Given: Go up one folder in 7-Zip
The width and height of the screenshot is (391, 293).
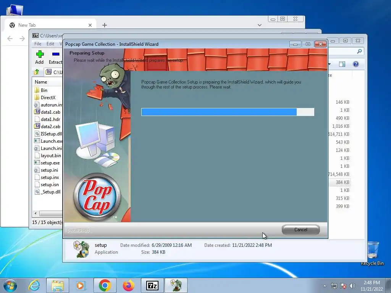Looking at the screenshot, I should (x=37, y=72).
